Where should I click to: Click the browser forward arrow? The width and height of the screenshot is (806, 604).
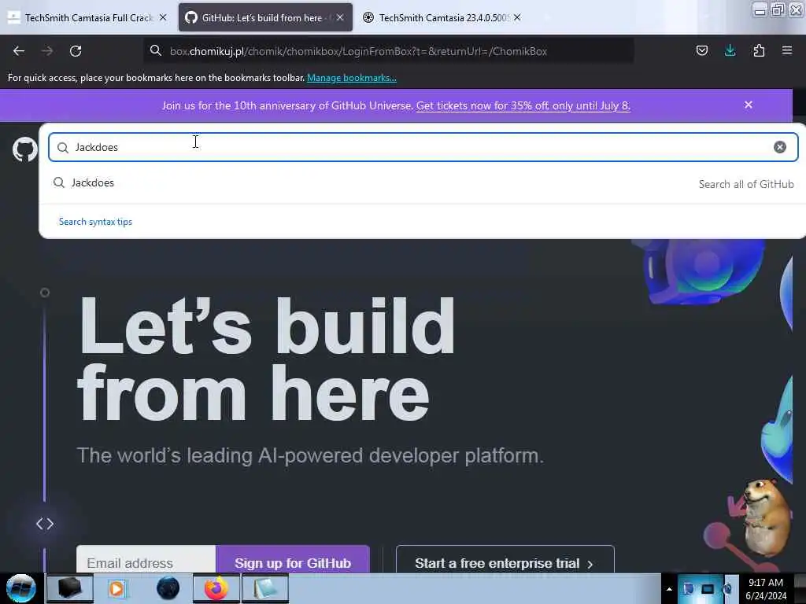[47, 51]
